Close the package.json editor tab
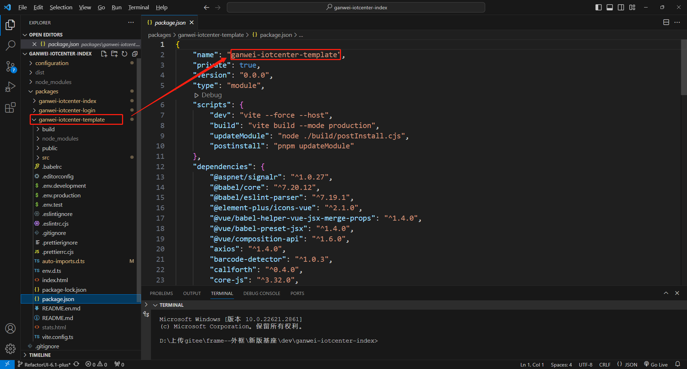The image size is (687, 369). pos(192,23)
